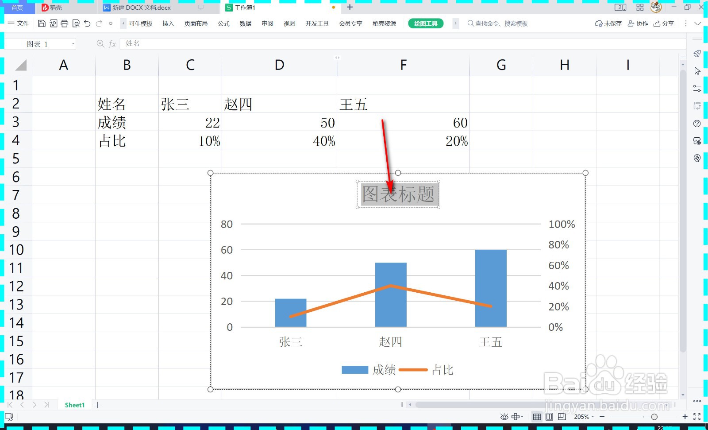Image resolution: width=708 pixels, height=430 pixels.
Task: Switch to the 数据 ribbon tab
Action: pos(245,23)
